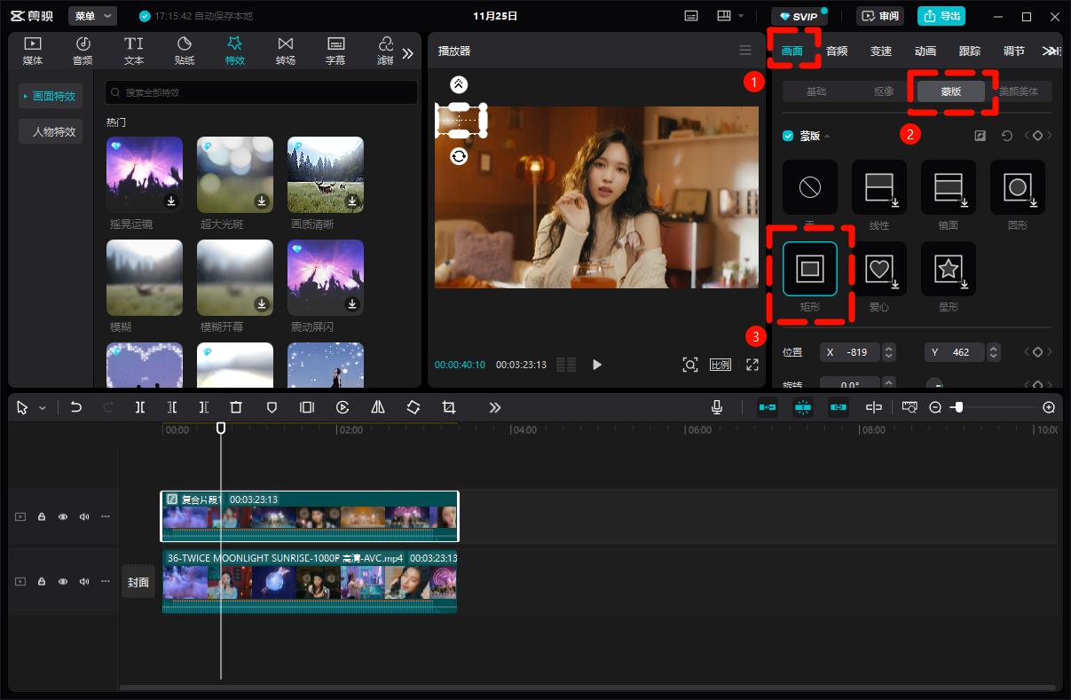The image size is (1071, 700).
Task: Choose the heart (爱心) mask shape
Action: point(878,269)
